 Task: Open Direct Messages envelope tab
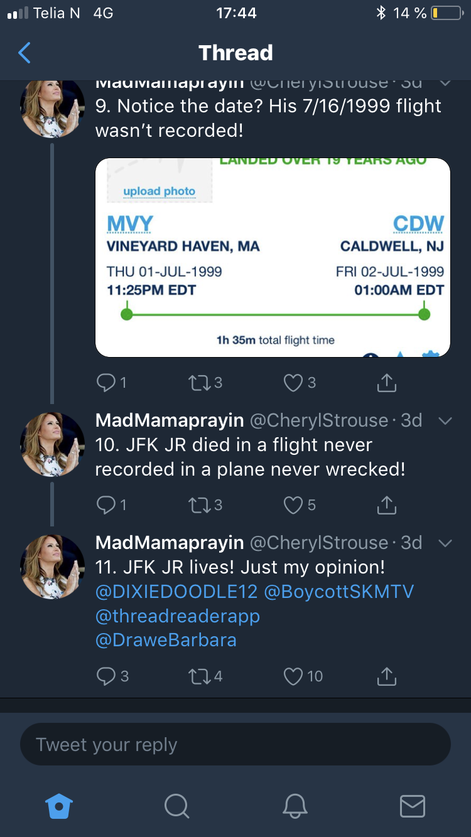coord(412,806)
